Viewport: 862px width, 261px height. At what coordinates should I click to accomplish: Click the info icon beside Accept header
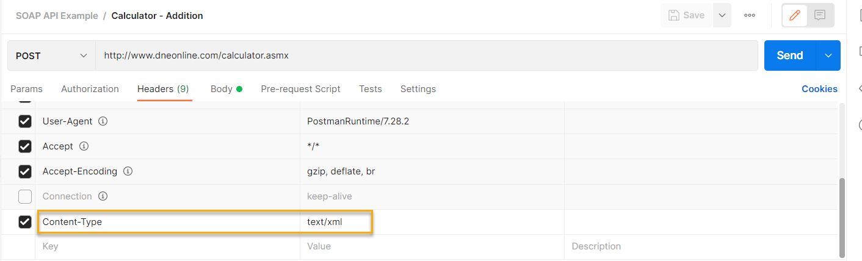84,146
